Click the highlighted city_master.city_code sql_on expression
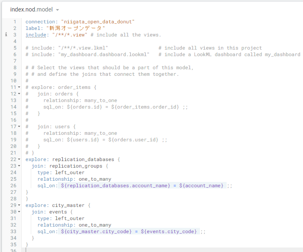This screenshot has width=303, height=252. (130, 232)
